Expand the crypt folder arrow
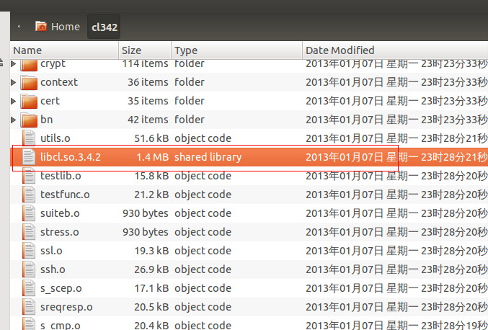This screenshot has height=330, width=488. (x=14, y=64)
